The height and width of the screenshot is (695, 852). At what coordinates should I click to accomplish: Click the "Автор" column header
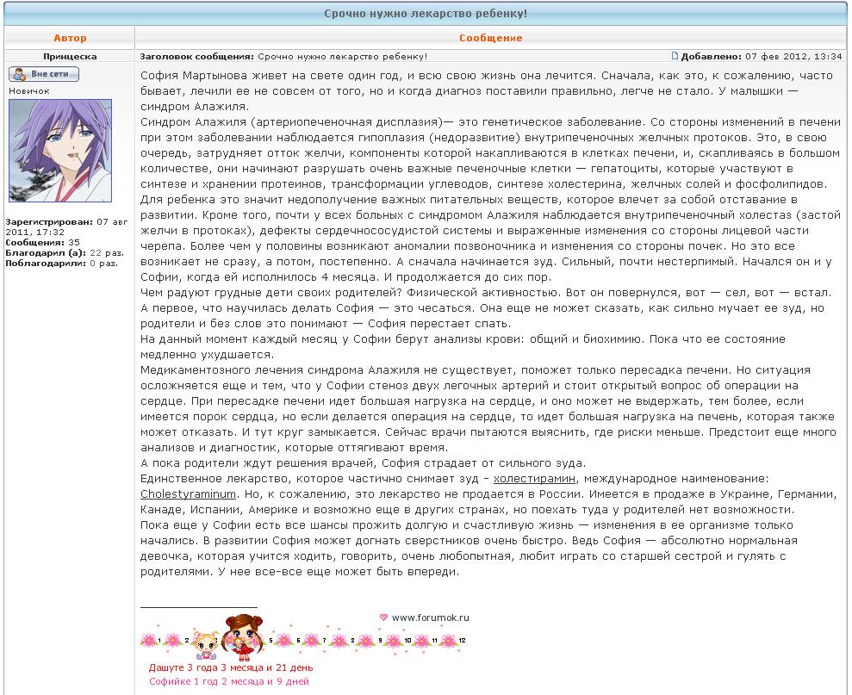point(70,38)
